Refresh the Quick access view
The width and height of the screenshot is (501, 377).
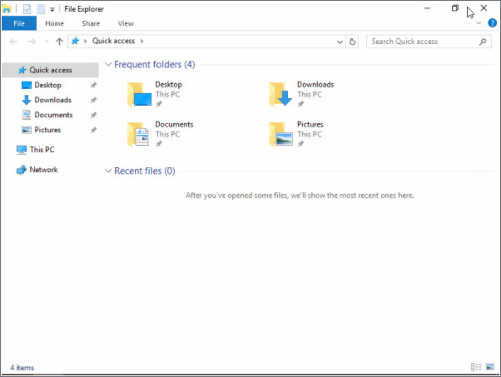pos(352,42)
